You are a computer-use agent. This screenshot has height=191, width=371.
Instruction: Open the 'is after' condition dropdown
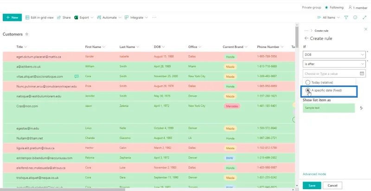tap(334, 64)
